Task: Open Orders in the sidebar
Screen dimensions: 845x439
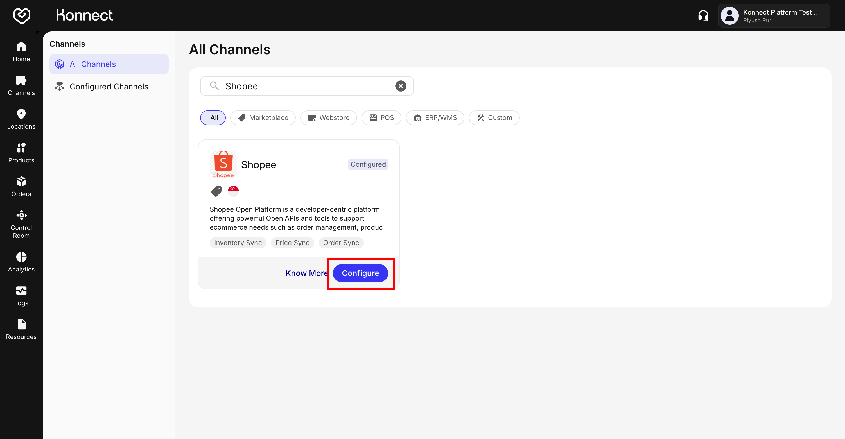Action: [x=21, y=187]
